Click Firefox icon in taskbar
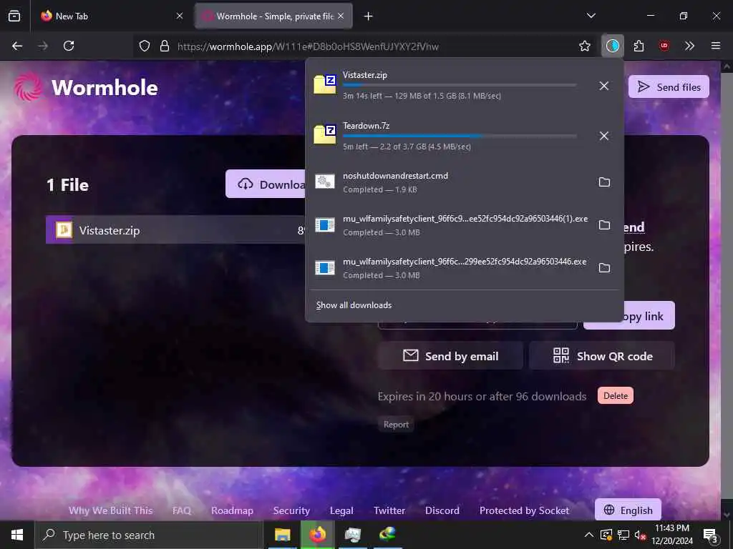This screenshot has width=733, height=549. (317, 535)
